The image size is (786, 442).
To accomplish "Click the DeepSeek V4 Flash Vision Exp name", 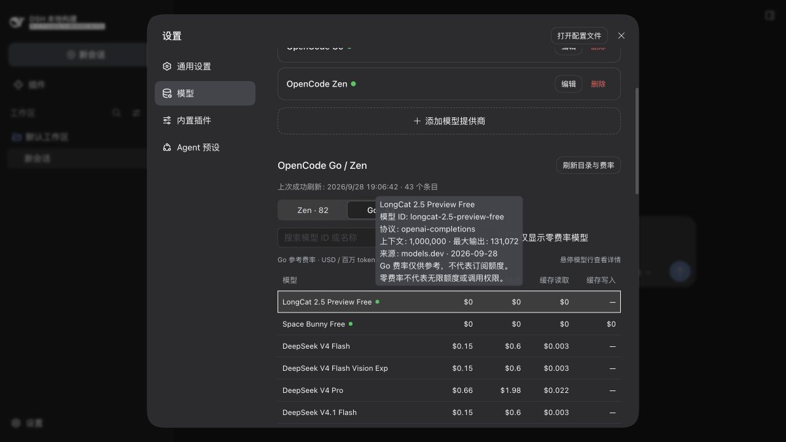I will click(335, 368).
